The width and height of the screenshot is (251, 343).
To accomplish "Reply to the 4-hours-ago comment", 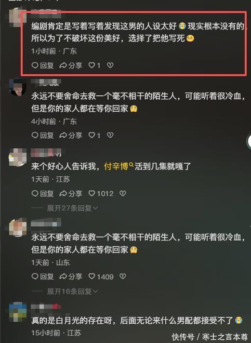I will (x=43, y=135).
